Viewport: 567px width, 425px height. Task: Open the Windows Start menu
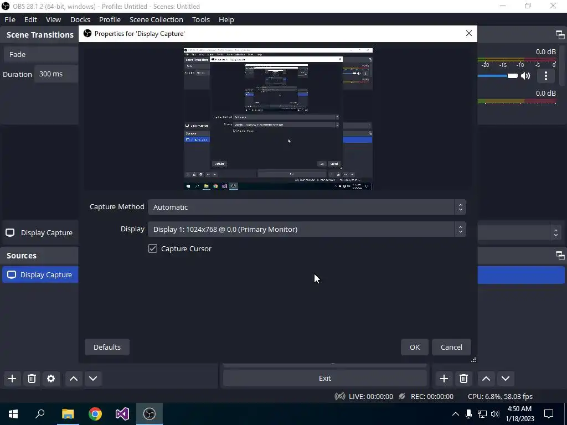13,414
